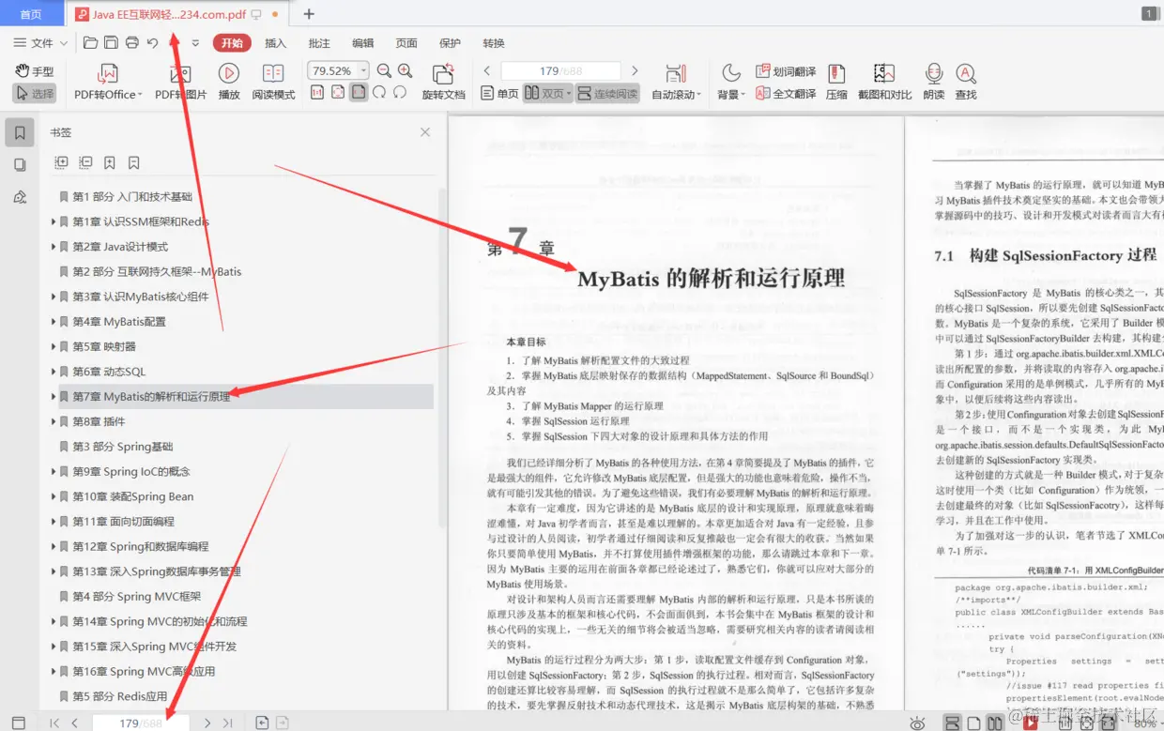This screenshot has height=731, width=1164.
Task: Enable 划词翻译 word translation
Action: click(786, 71)
